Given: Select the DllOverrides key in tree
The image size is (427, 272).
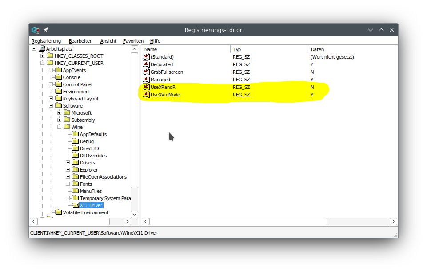Looking at the screenshot, I should [x=93, y=156].
